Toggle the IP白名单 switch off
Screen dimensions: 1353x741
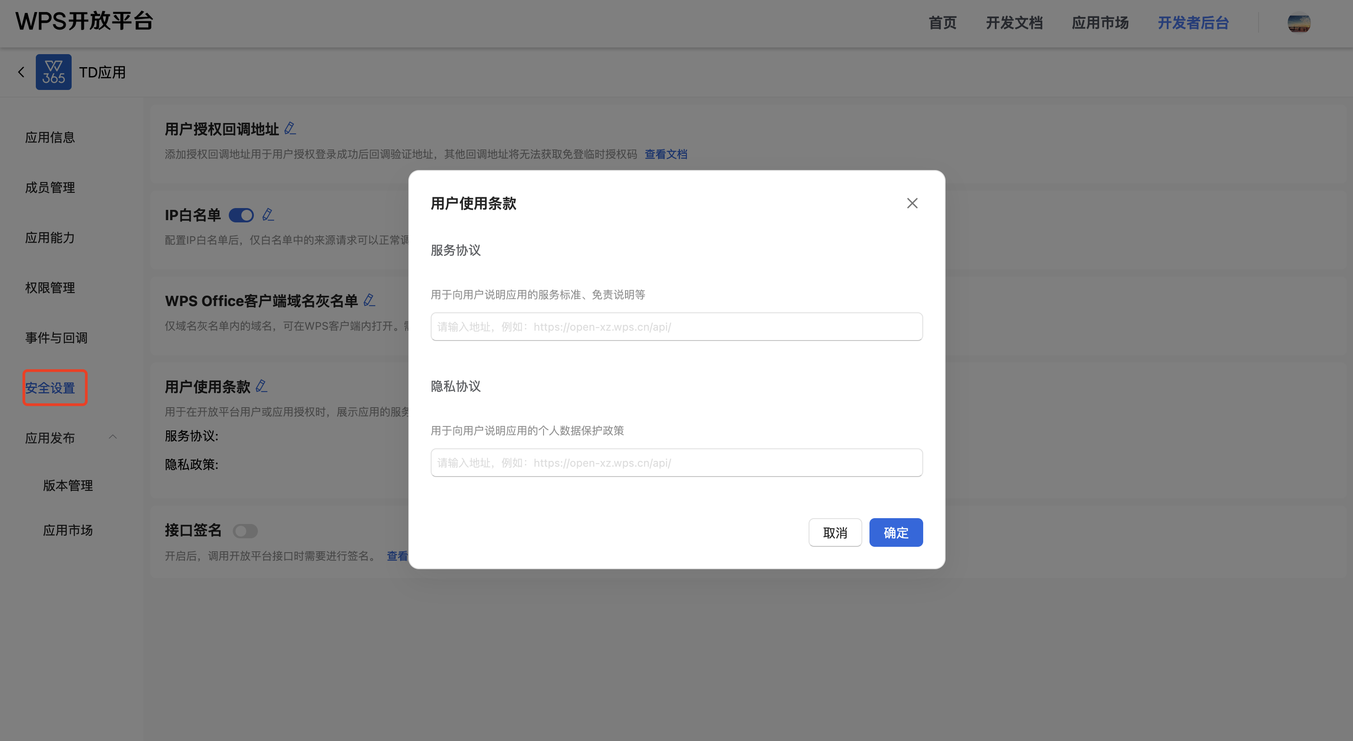241,215
